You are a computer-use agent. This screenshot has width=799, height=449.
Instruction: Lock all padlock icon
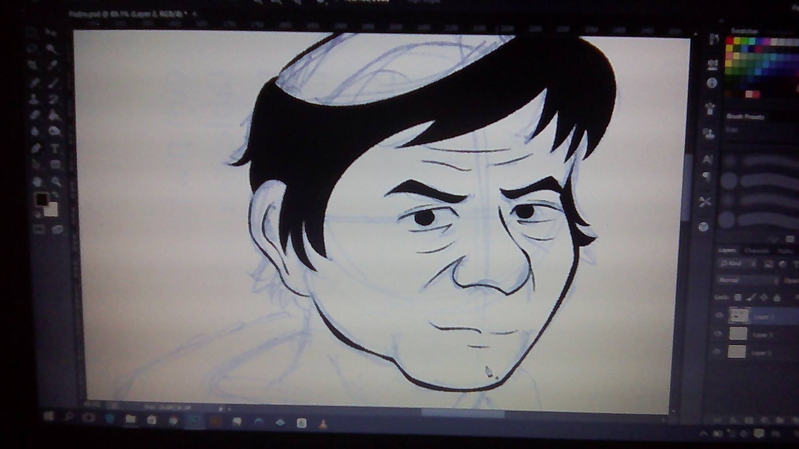coord(776,298)
